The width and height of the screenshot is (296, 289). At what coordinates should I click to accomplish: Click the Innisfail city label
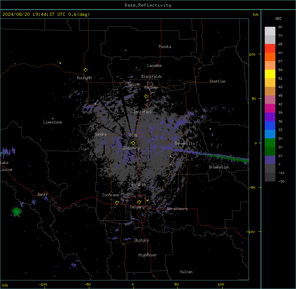(143, 112)
